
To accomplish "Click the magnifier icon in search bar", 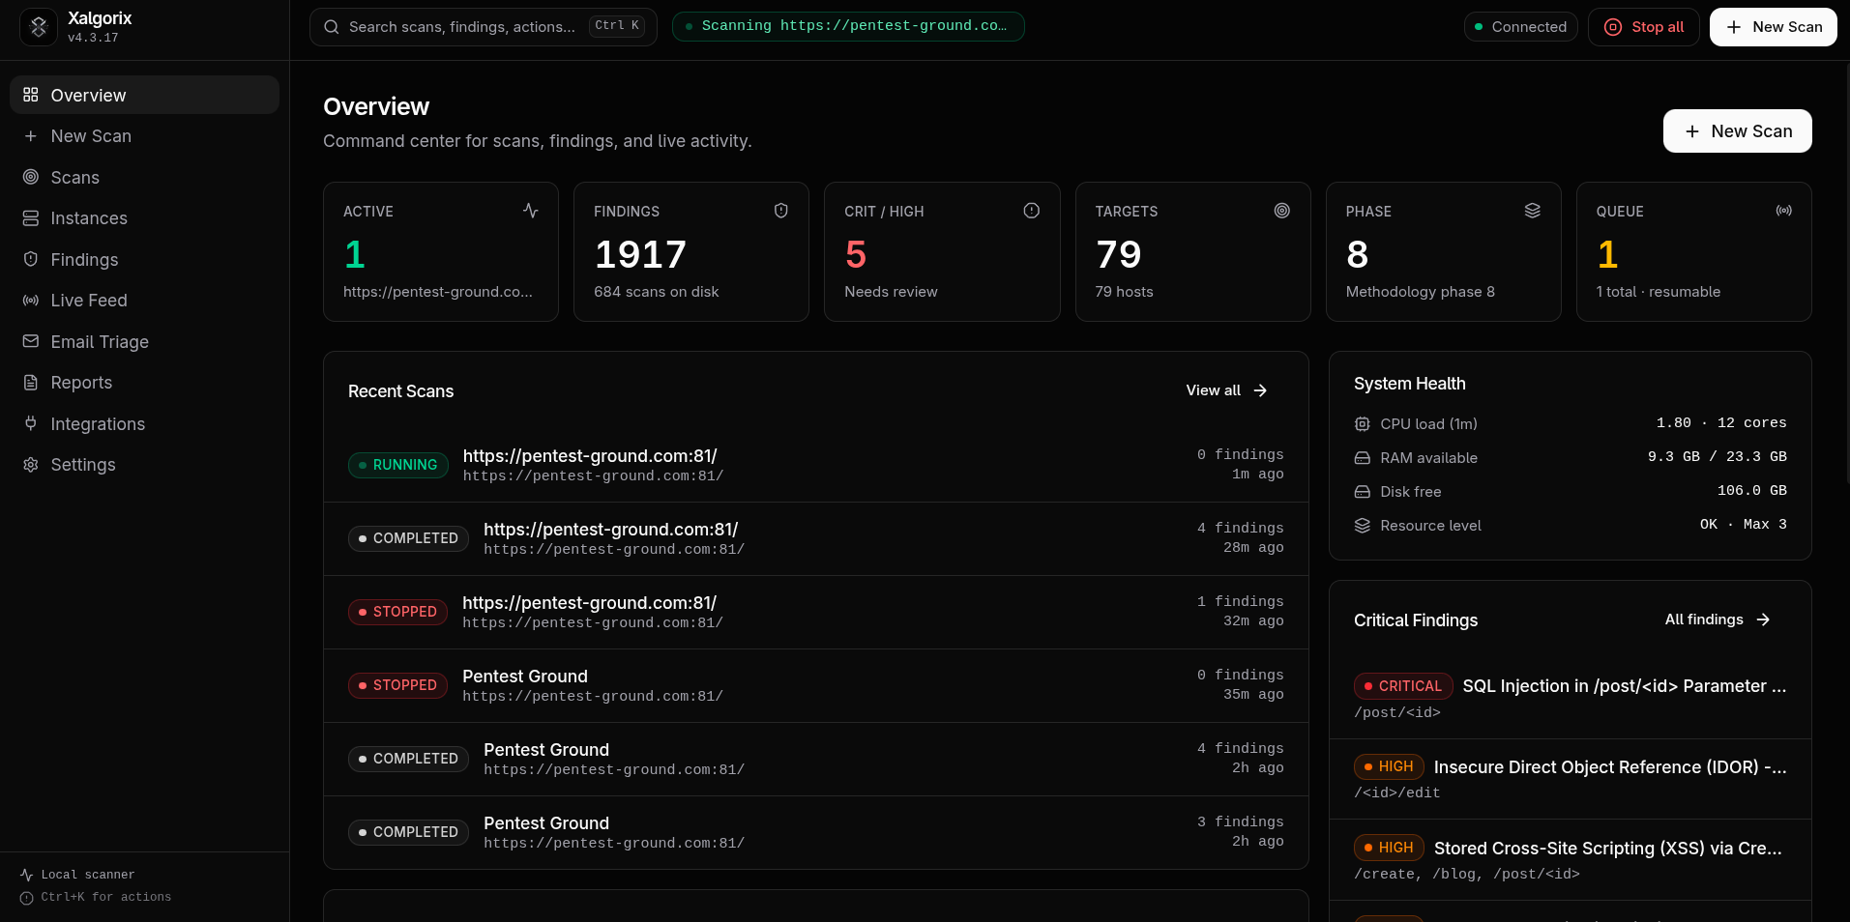I will [x=332, y=27].
